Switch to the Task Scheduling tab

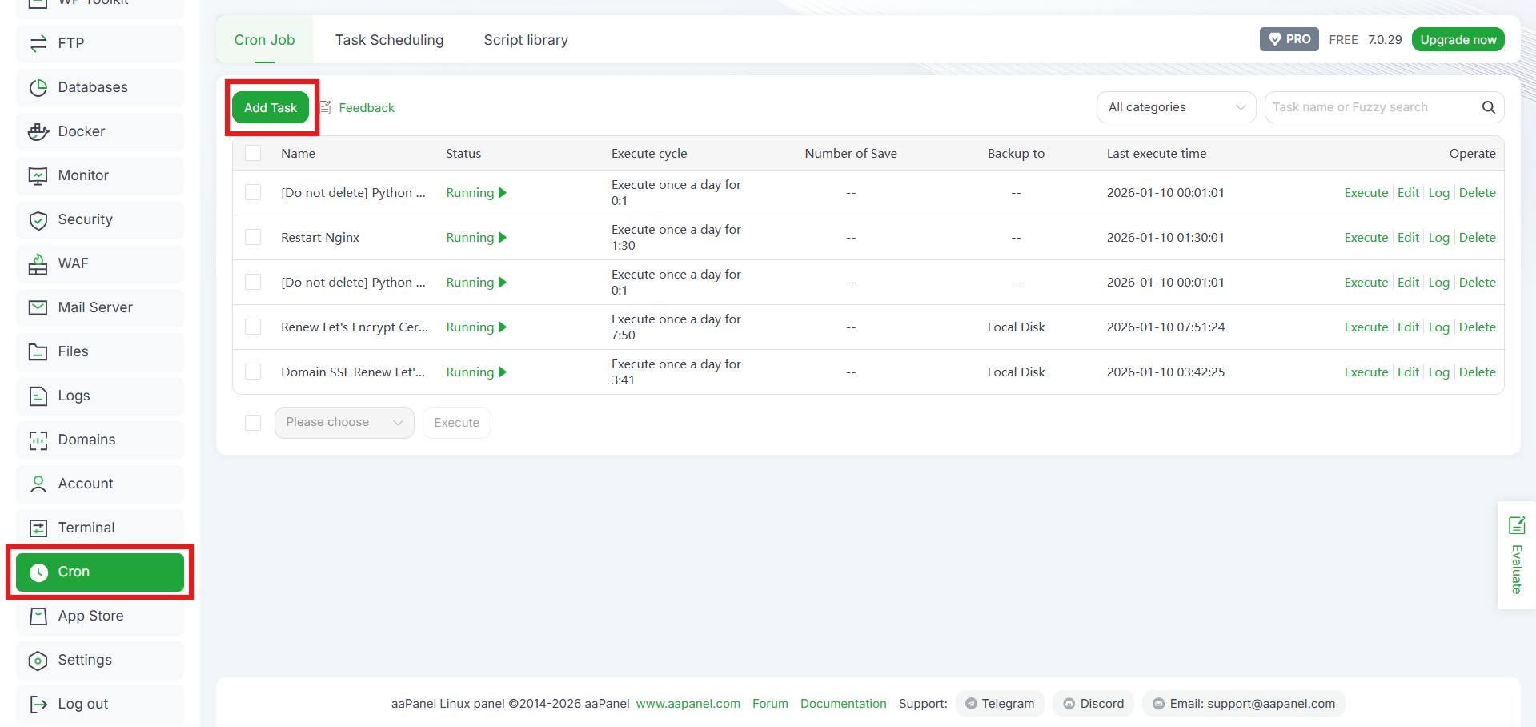[x=389, y=40]
